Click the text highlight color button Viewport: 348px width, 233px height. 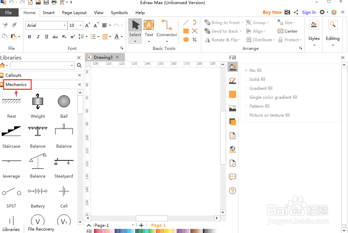105,36
